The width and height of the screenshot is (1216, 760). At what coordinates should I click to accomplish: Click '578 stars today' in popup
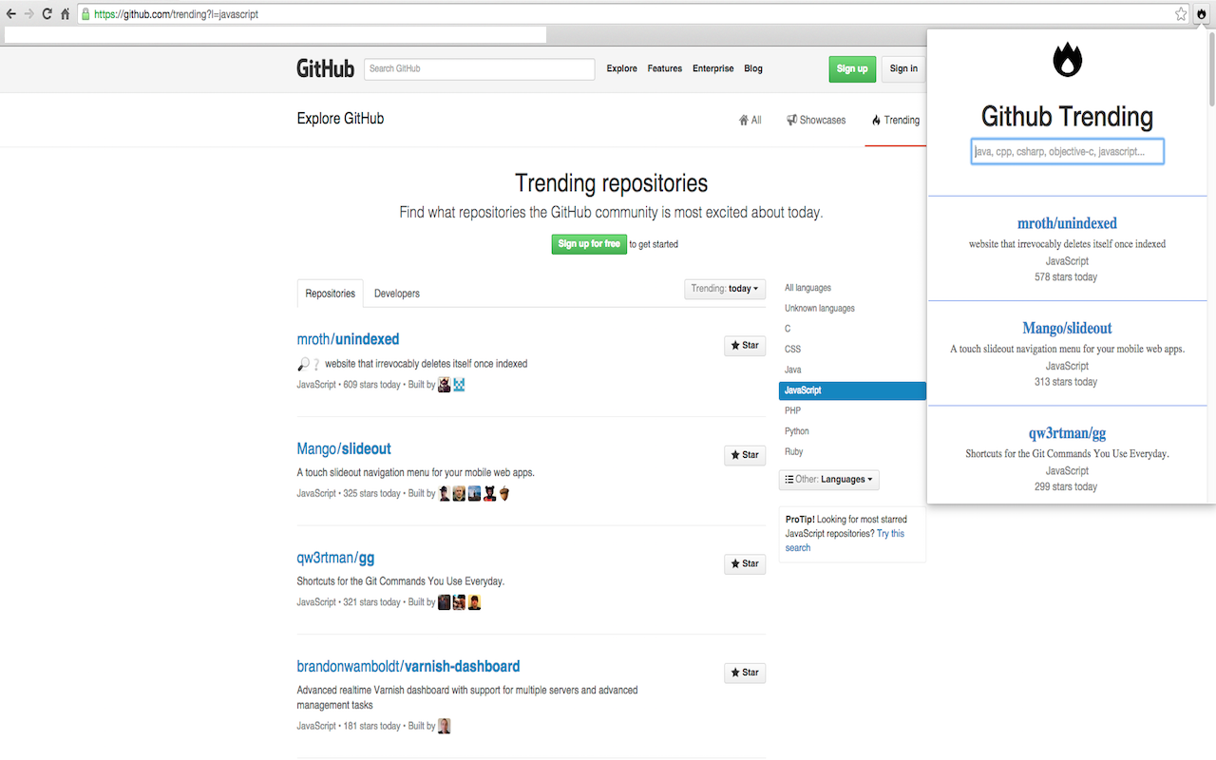(x=1066, y=277)
